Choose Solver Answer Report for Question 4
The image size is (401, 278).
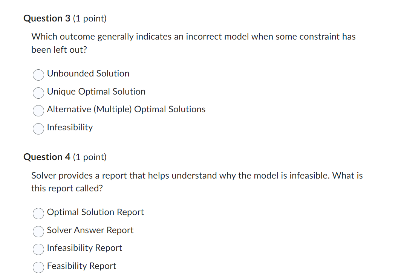(x=38, y=232)
